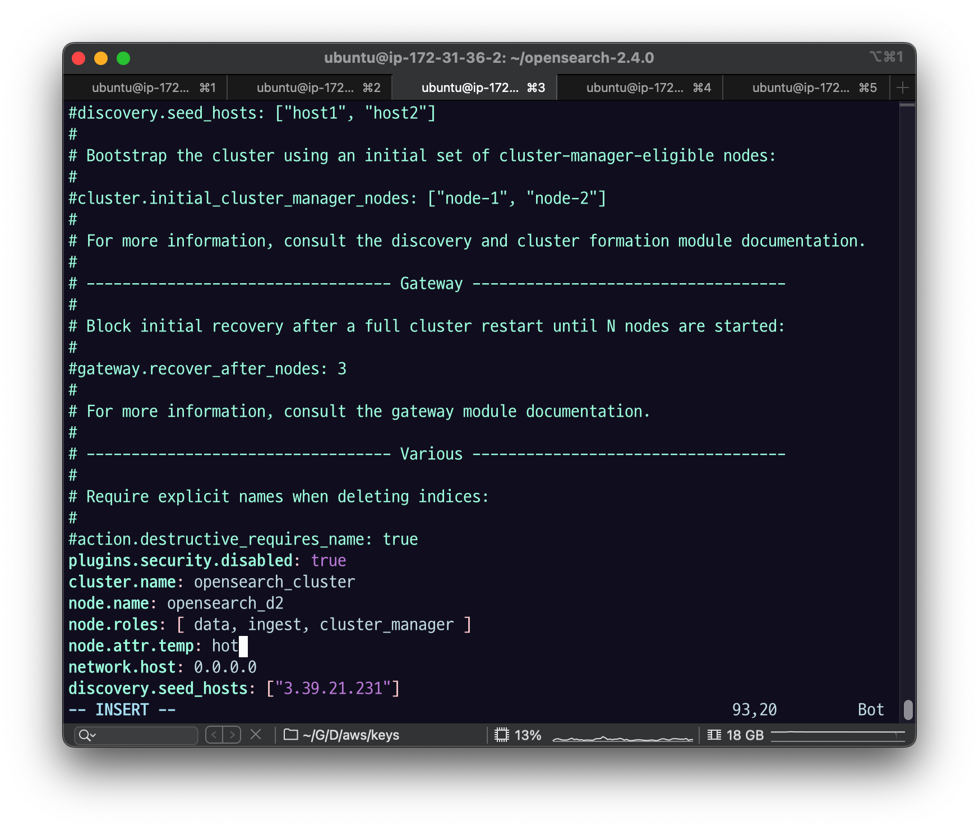This screenshot has height=830, width=979.
Task: Click the purple true value
Action: tap(329, 561)
